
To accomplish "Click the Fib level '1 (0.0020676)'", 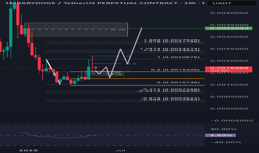I will pos(178,57).
